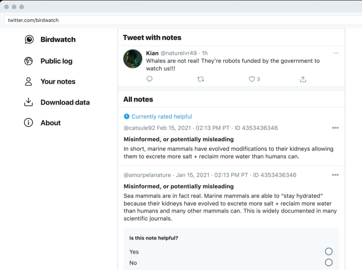Open the @catsule92 author link
This screenshot has width=362, height=270.
click(x=139, y=128)
